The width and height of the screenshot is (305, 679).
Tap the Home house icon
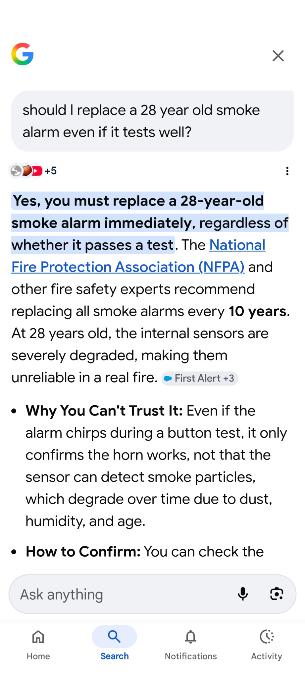point(38,637)
